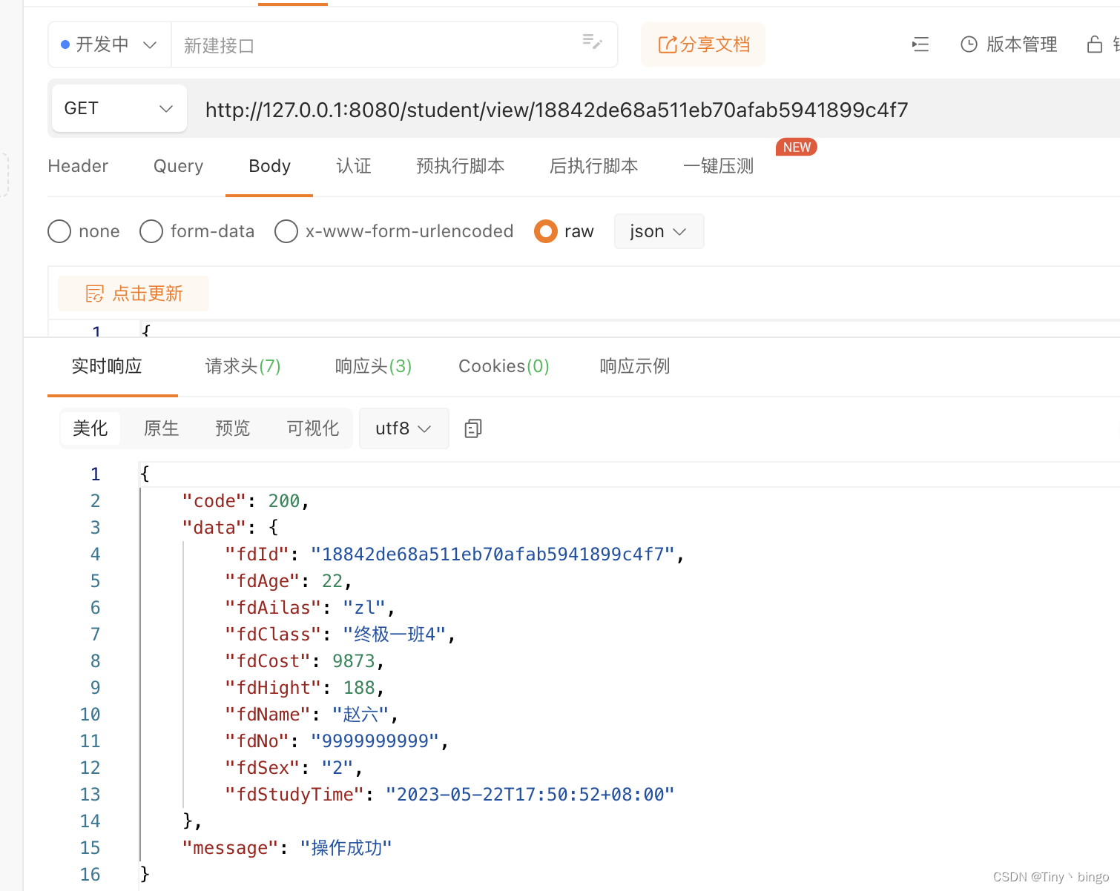Open the 一键压测 tab
The image size is (1120, 891).
click(x=718, y=166)
